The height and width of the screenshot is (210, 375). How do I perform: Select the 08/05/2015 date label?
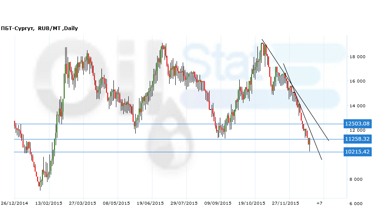pyautogui.click(x=117, y=203)
